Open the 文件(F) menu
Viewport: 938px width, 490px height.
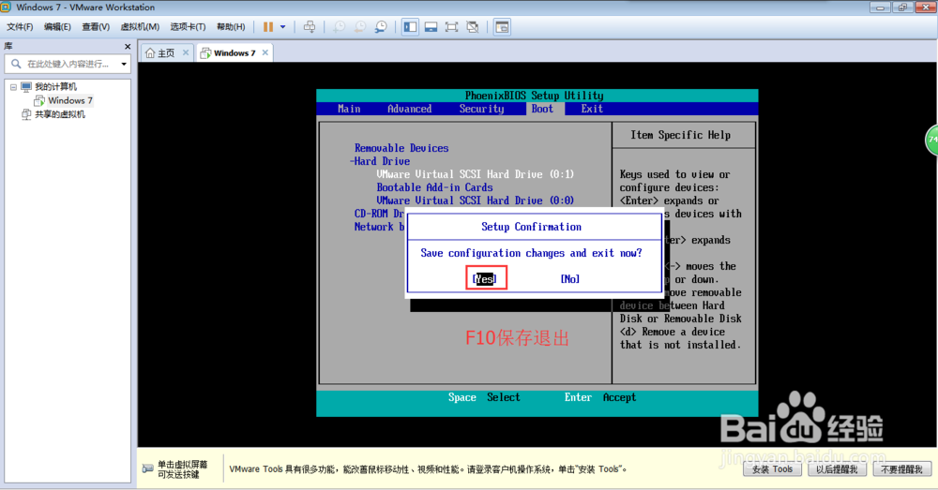tap(20, 27)
